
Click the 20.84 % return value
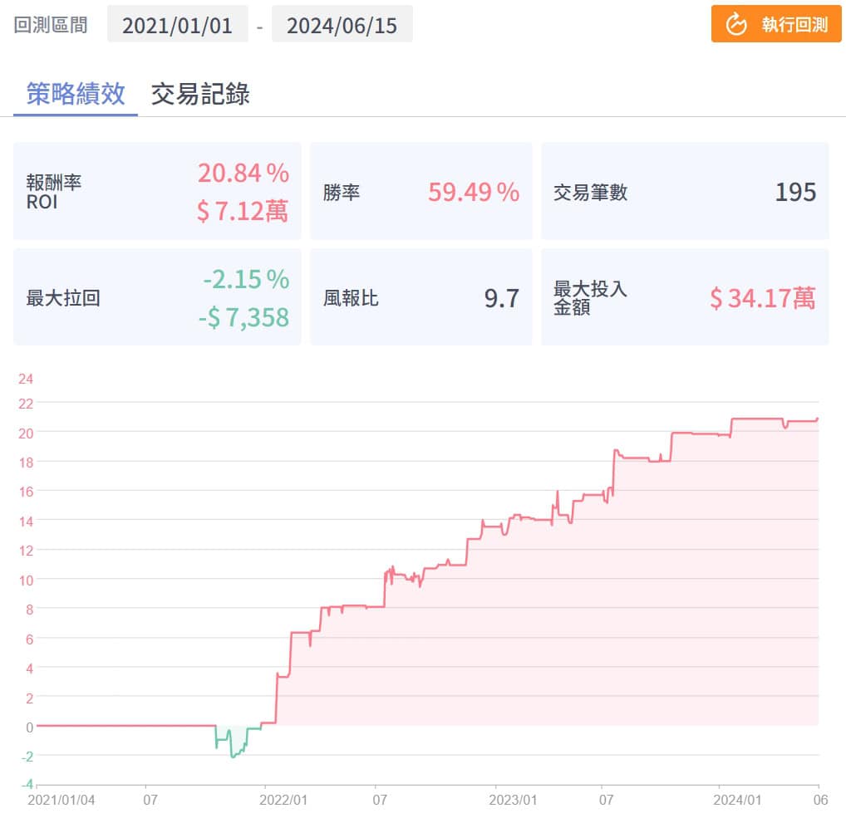click(x=243, y=174)
